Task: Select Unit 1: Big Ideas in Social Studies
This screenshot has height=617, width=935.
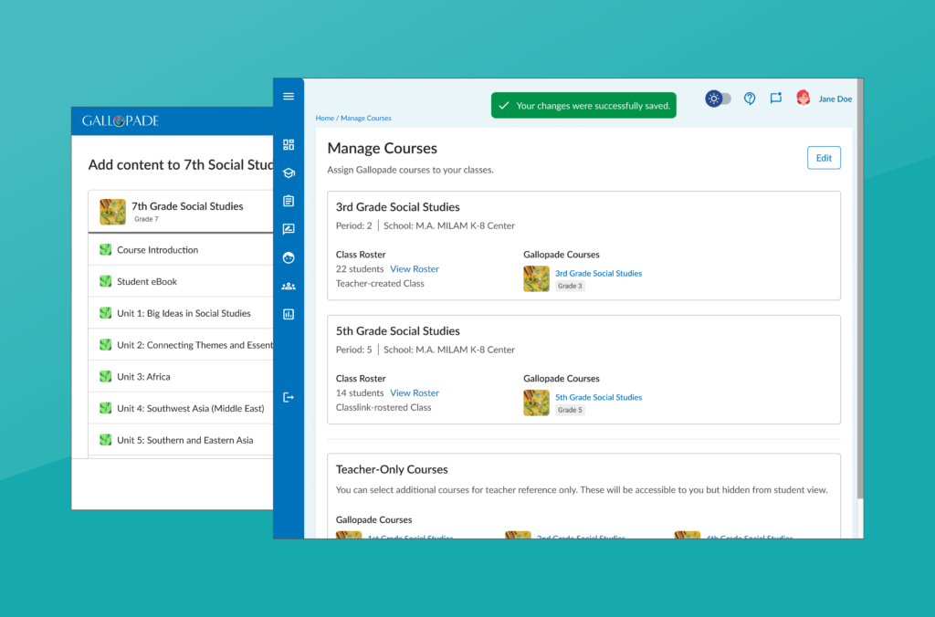Action: click(181, 313)
